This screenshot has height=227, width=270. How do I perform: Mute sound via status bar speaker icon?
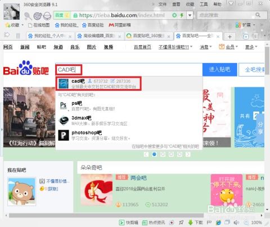(x=236, y=222)
